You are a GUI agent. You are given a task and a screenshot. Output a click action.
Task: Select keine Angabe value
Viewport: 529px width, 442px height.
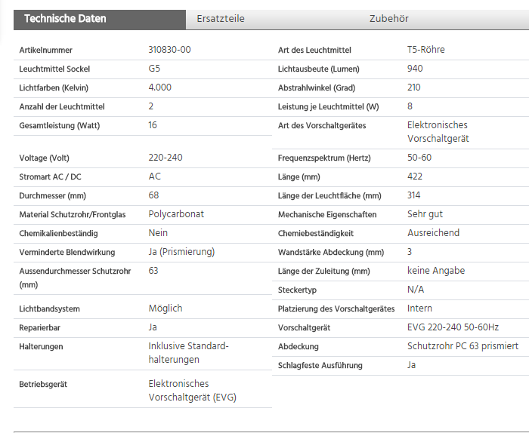tap(436, 271)
